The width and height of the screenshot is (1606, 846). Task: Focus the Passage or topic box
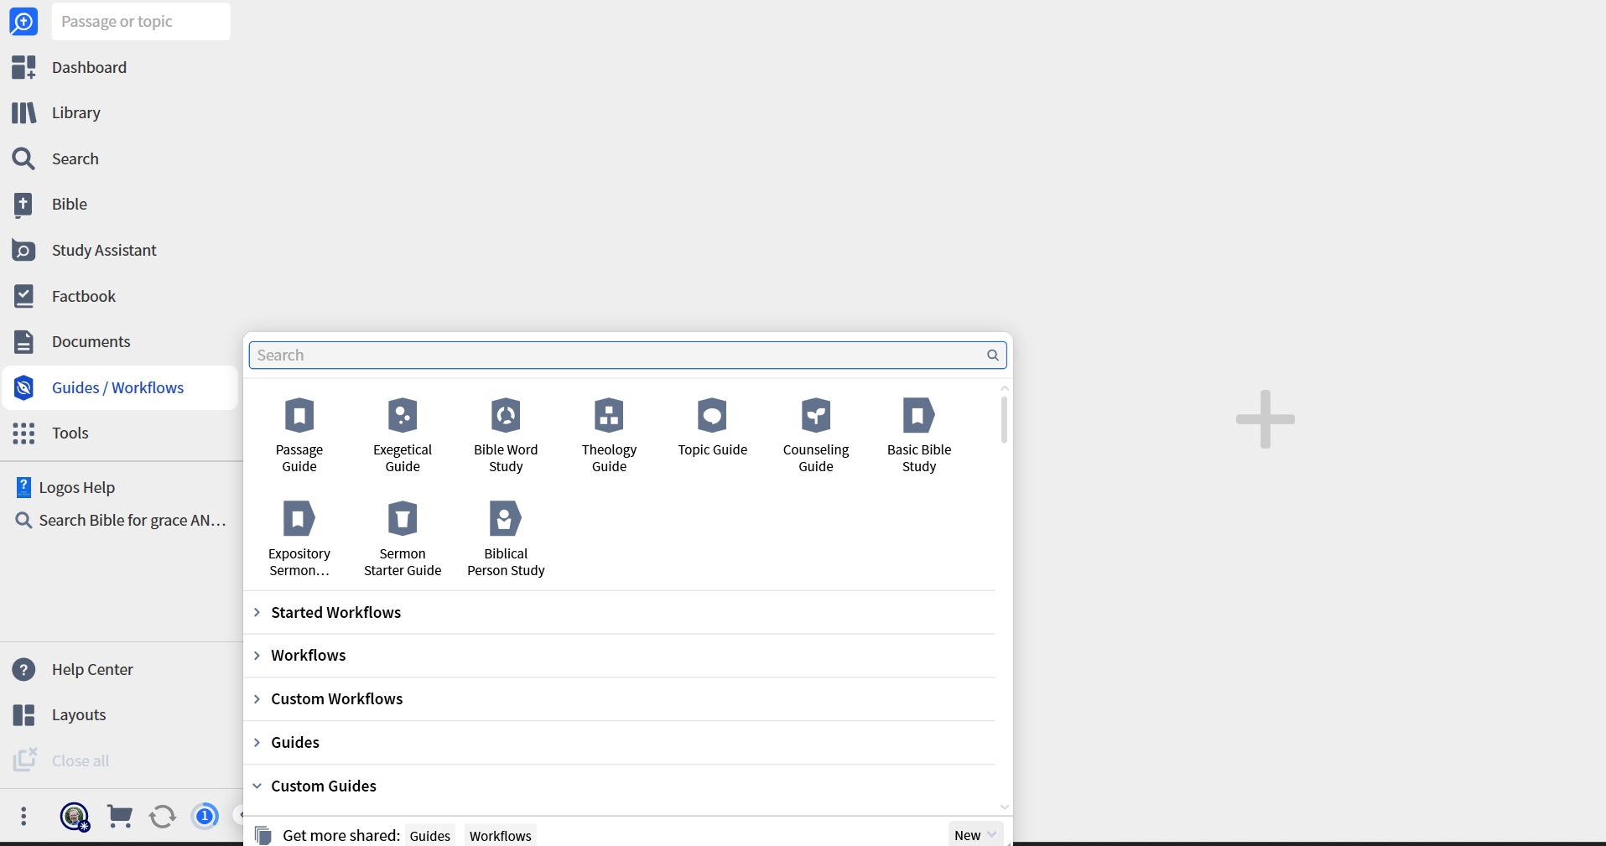tap(141, 21)
